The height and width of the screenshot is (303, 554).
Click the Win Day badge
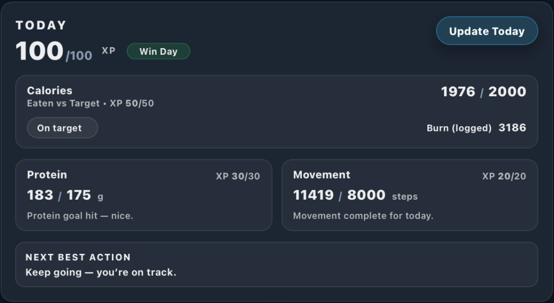[x=159, y=51]
